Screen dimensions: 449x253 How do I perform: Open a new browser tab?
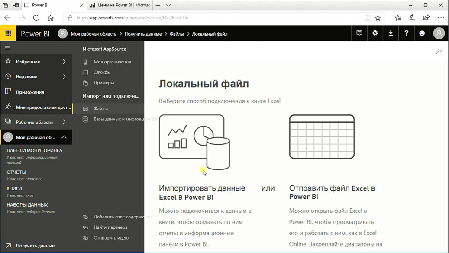tap(158, 5)
